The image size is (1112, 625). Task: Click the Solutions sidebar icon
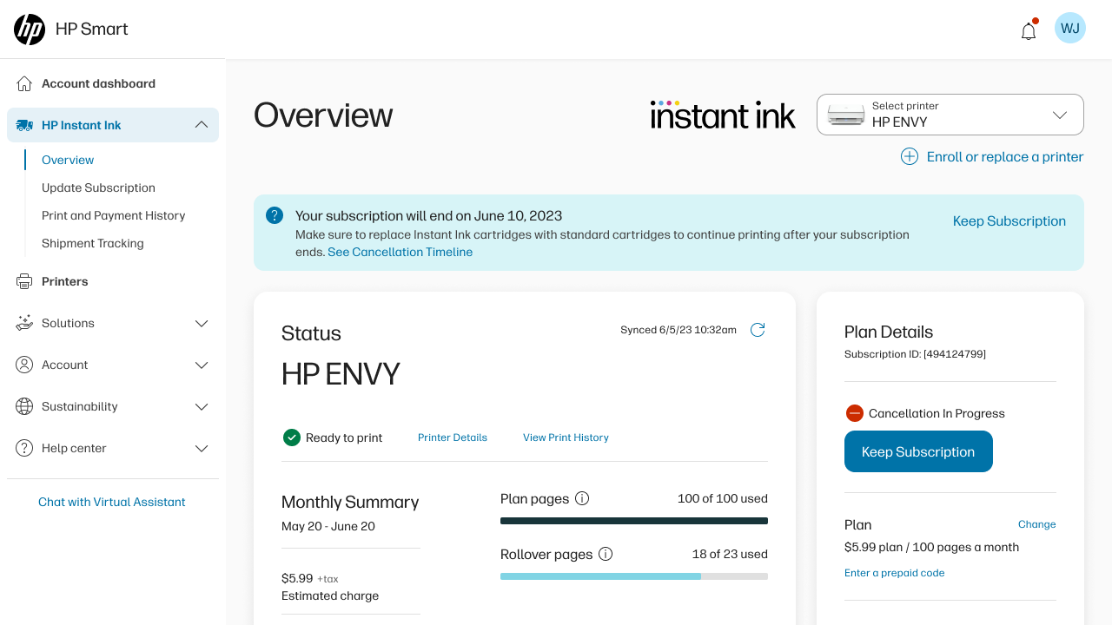[24, 323]
